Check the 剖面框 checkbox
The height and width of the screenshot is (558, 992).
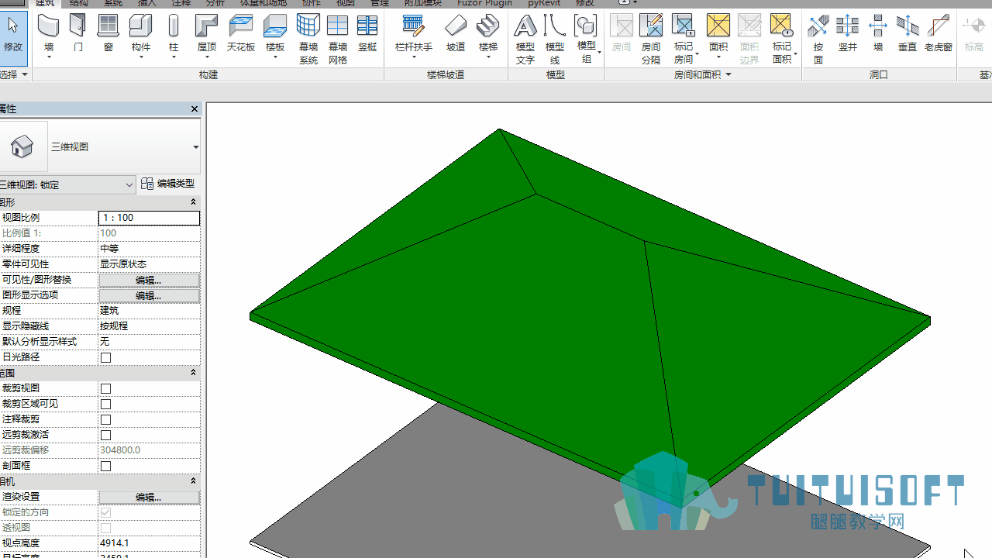click(x=106, y=466)
